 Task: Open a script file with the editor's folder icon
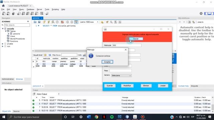coord(35,22)
